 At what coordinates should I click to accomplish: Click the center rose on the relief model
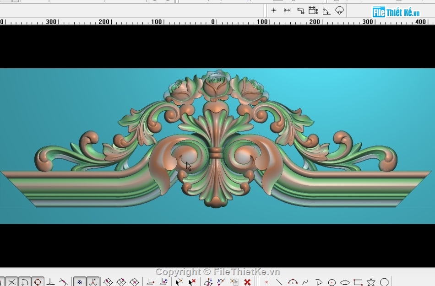click(216, 85)
